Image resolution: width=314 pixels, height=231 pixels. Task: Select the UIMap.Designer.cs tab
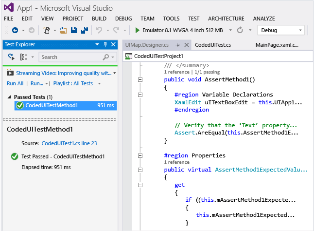[x=147, y=45]
